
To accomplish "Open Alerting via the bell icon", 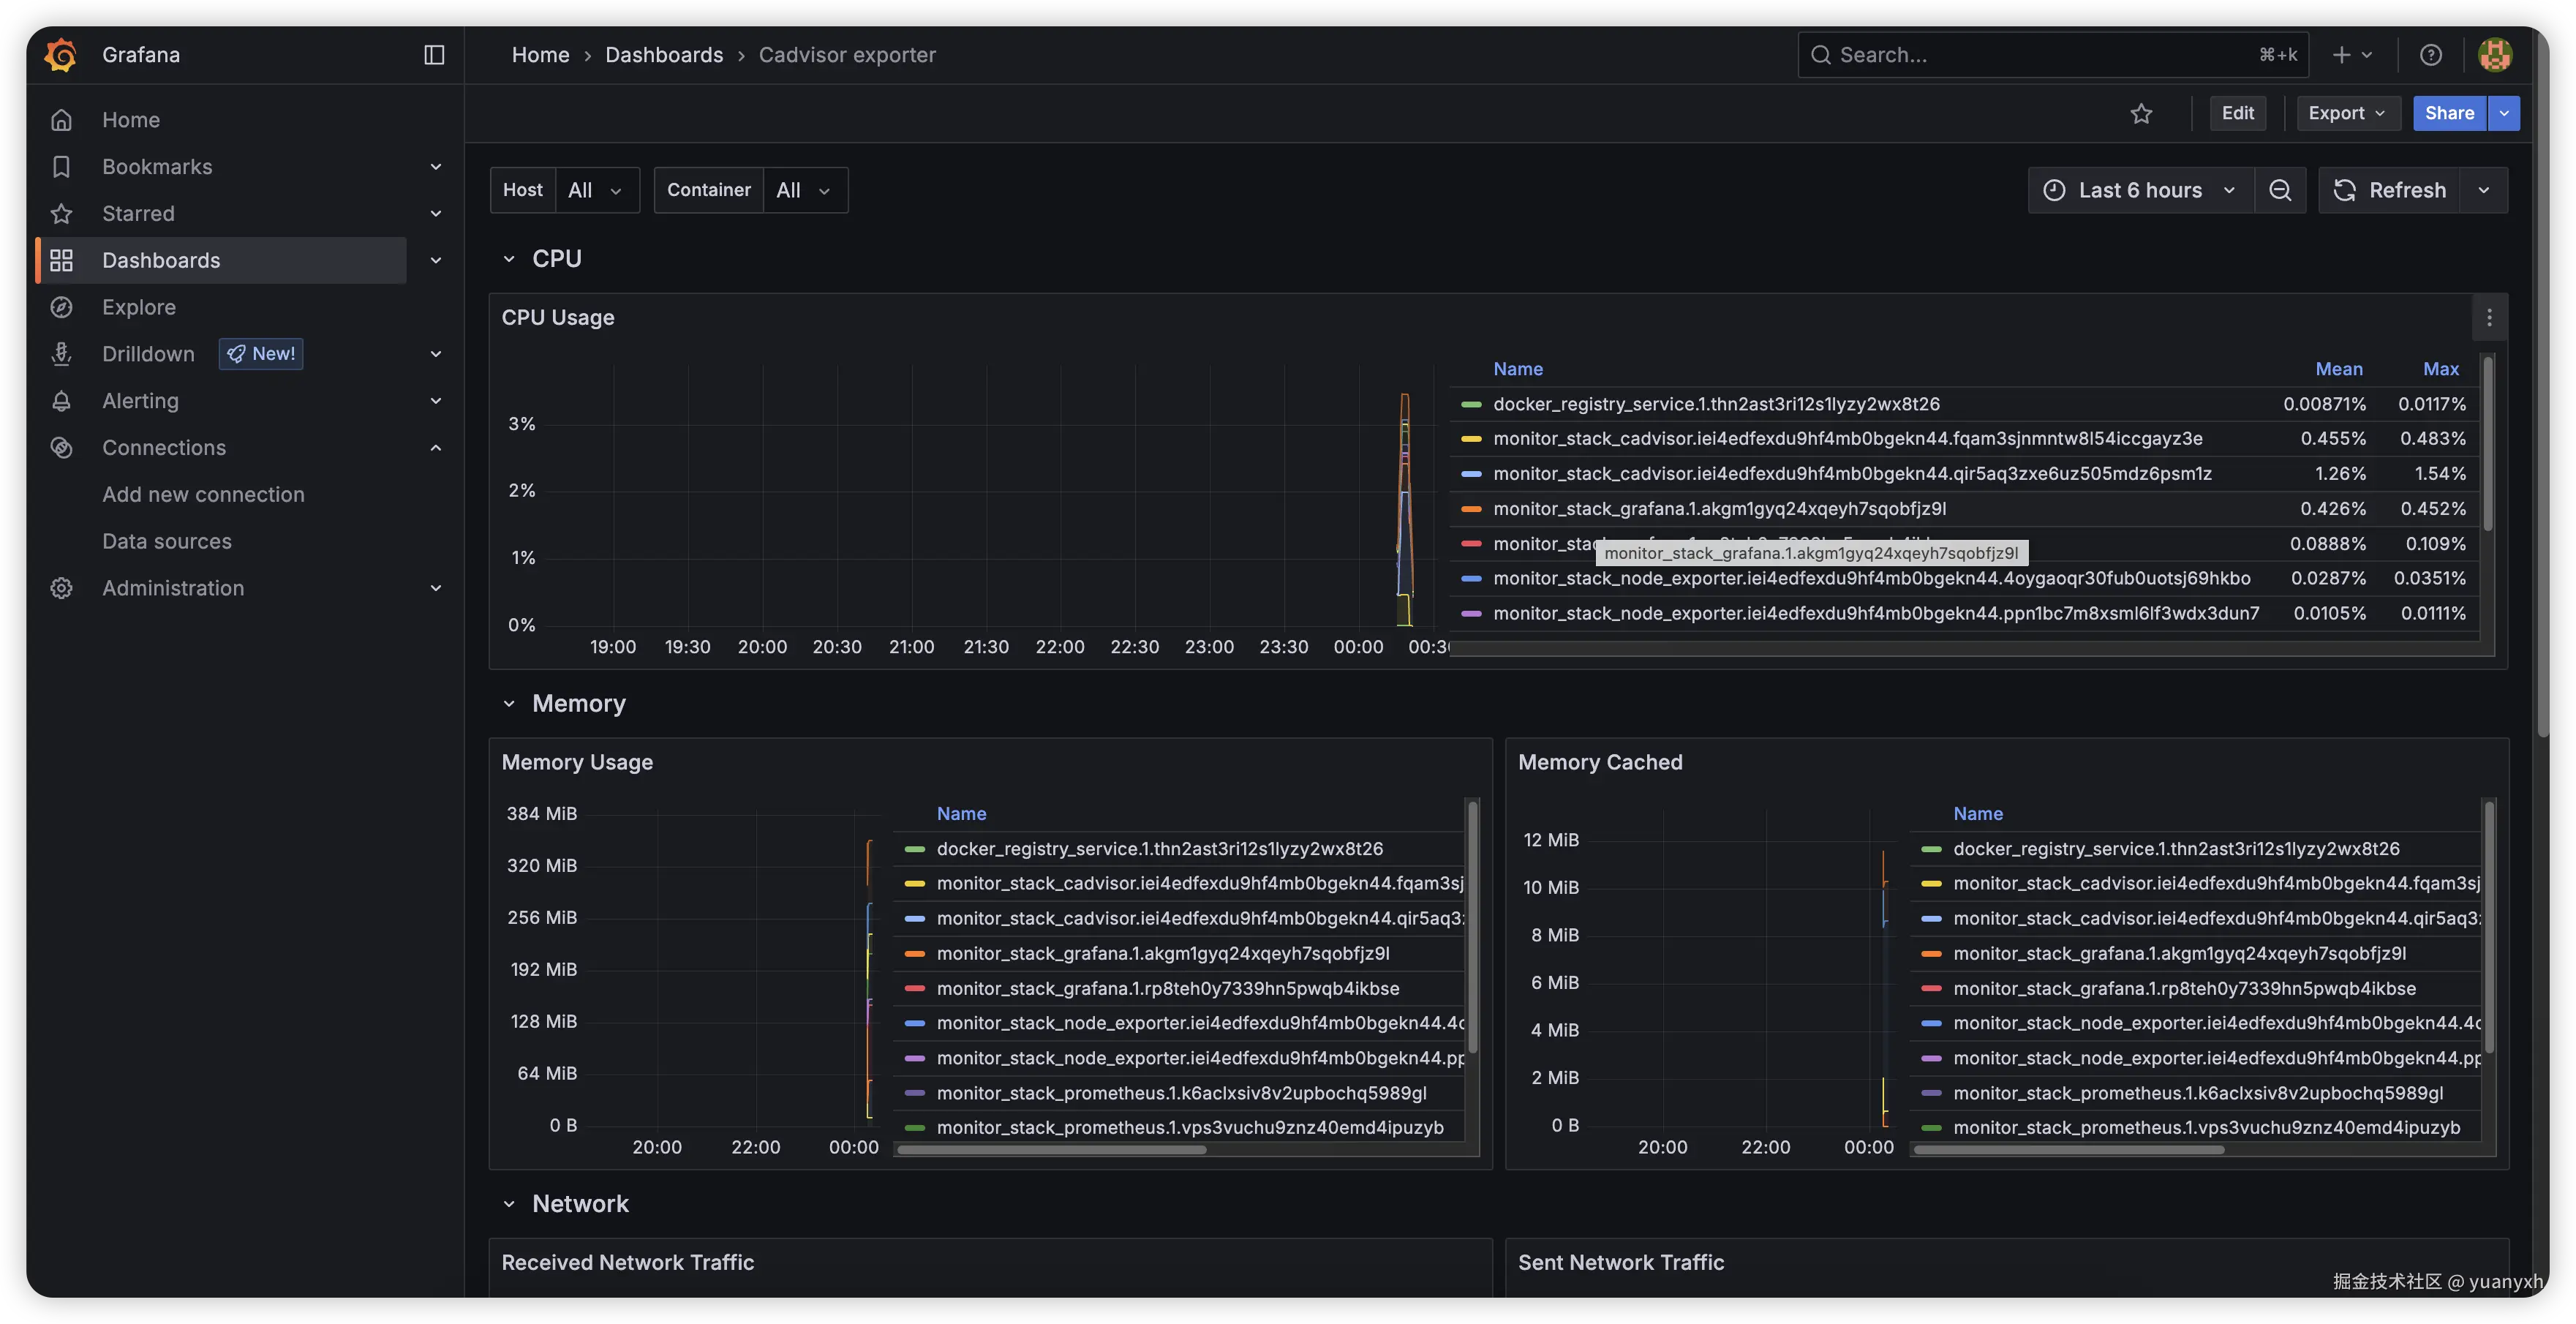I will 61,400.
